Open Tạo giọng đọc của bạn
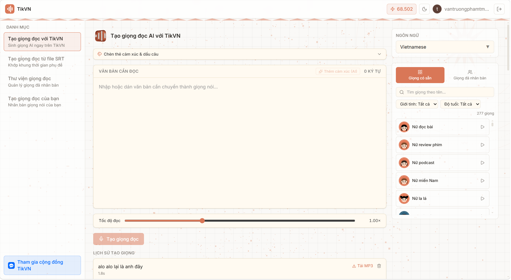 click(42, 102)
